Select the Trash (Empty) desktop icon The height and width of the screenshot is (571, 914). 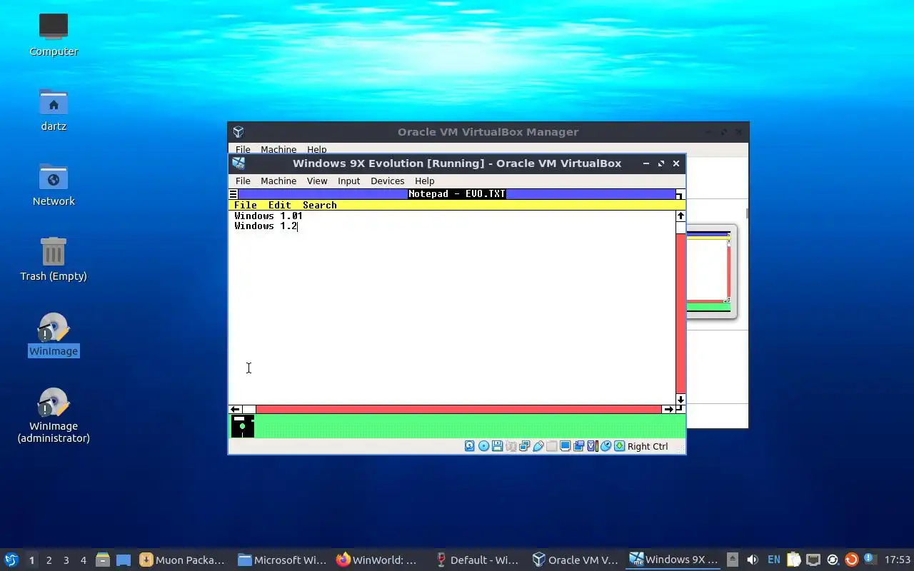tap(54, 260)
